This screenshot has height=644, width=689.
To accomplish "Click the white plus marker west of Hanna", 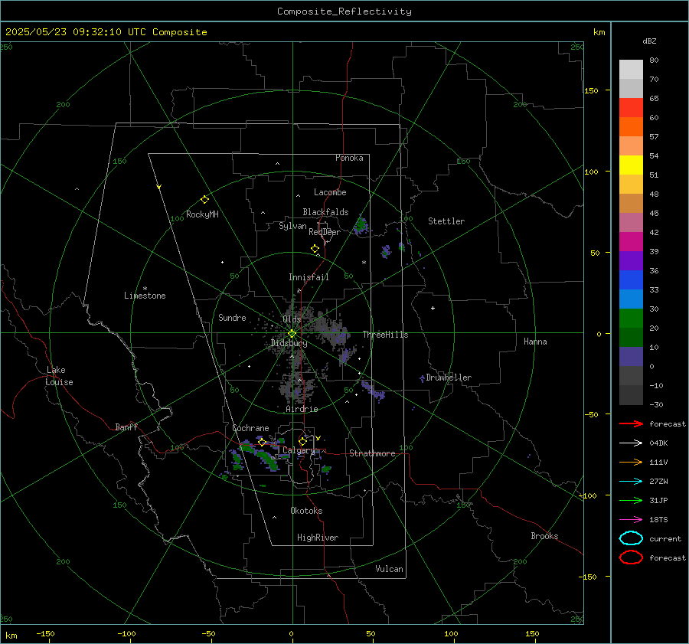I will (x=433, y=308).
